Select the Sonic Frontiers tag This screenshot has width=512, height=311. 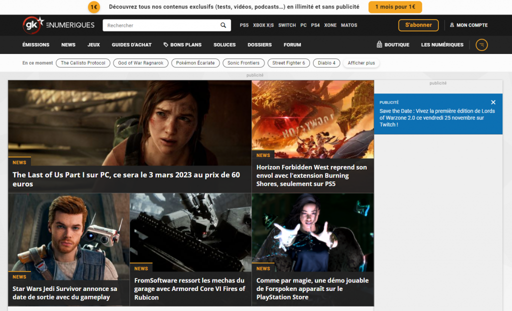pyautogui.click(x=243, y=63)
